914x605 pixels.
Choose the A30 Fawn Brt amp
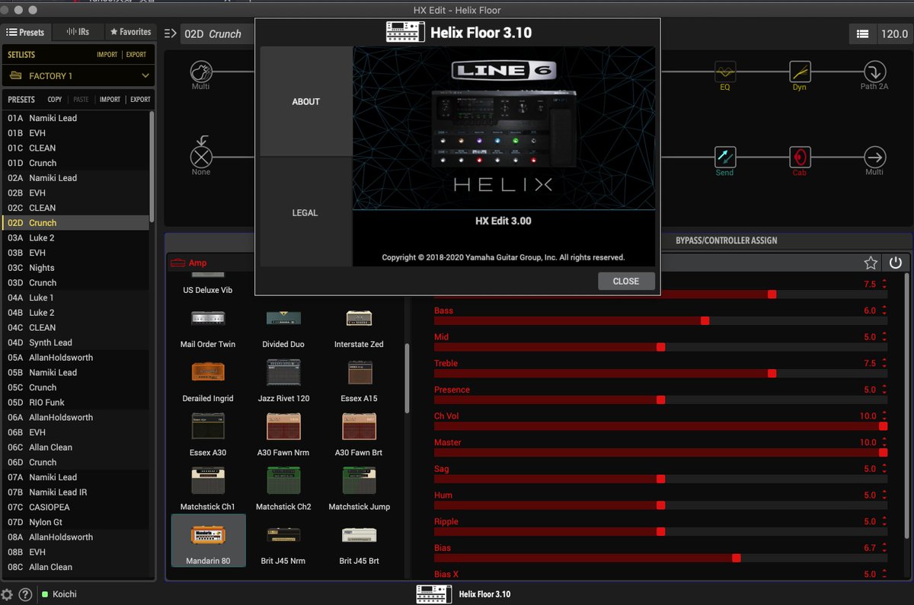click(359, 436)
